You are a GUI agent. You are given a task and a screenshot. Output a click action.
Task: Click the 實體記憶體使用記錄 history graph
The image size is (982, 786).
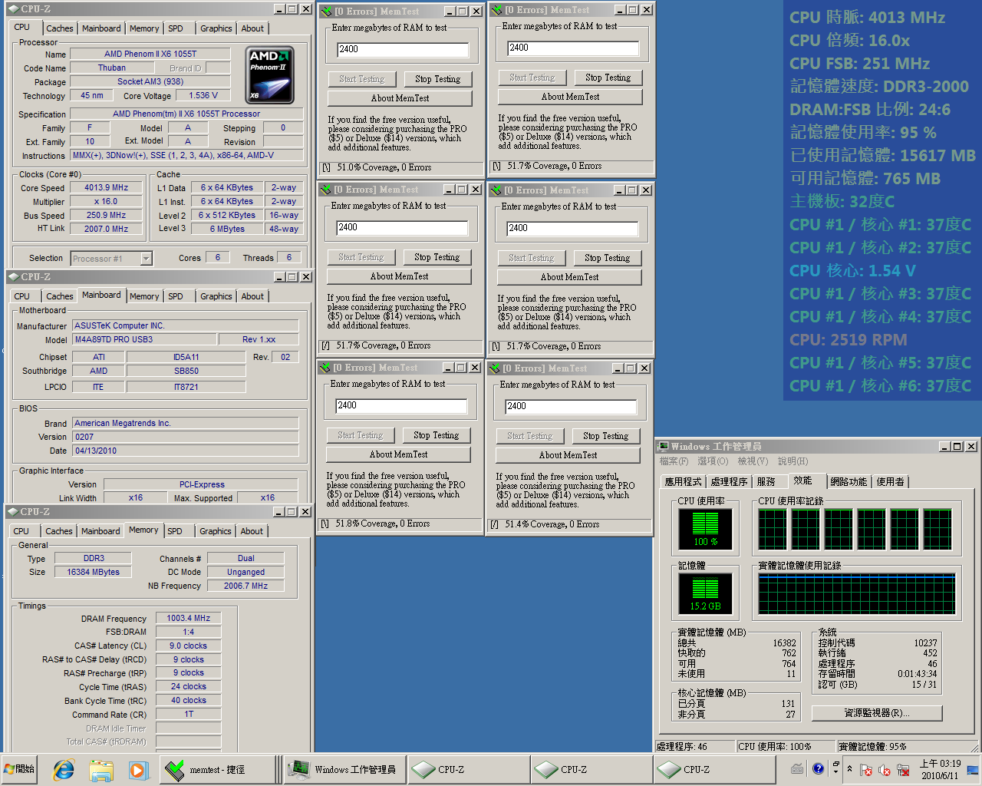pyautogui.click(x=857, y=594)
